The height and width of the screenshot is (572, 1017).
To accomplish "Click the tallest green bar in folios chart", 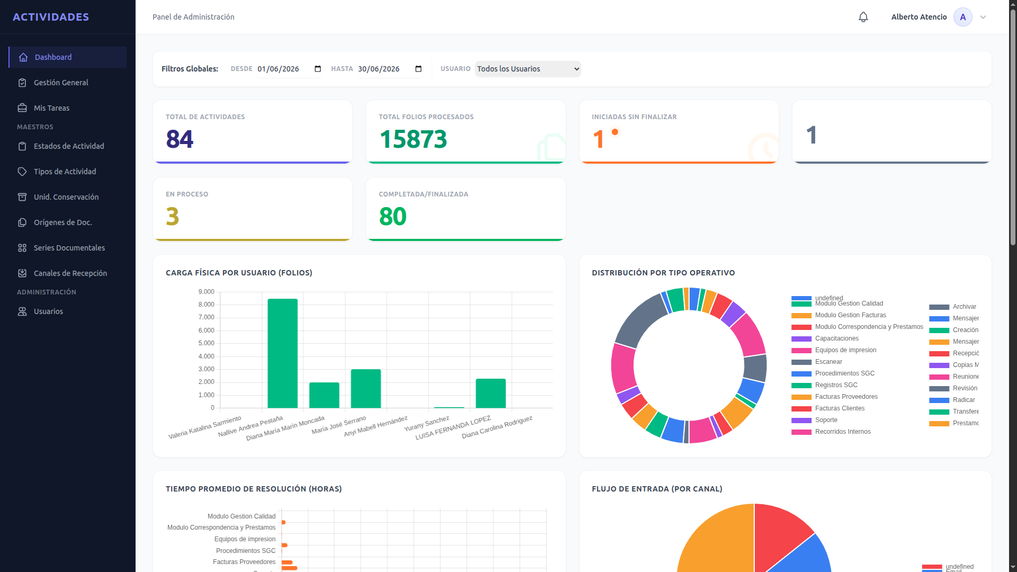I will click(x=282, y=353).
